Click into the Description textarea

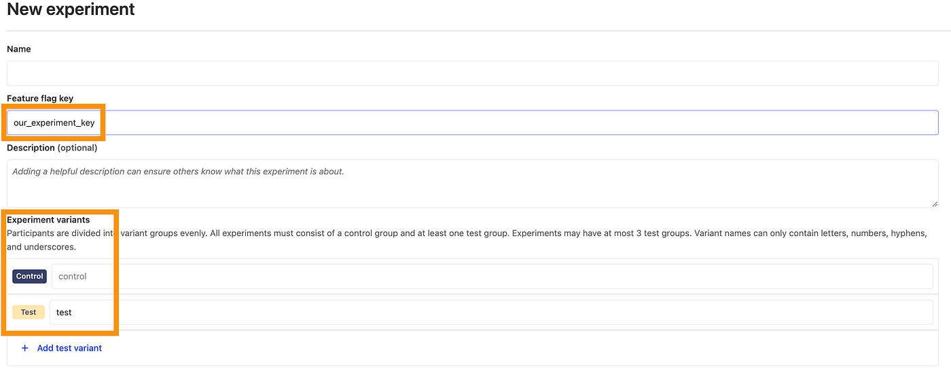coord(473,183)
